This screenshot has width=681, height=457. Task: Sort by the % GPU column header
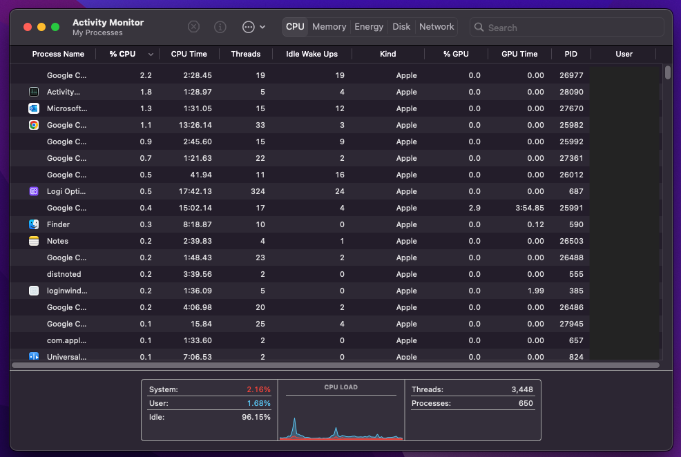pos(456,55)
